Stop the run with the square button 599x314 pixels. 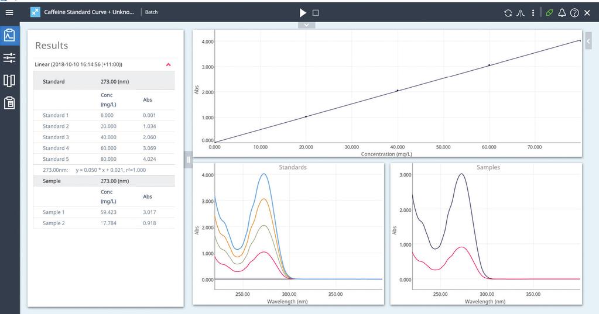point(316,13)
